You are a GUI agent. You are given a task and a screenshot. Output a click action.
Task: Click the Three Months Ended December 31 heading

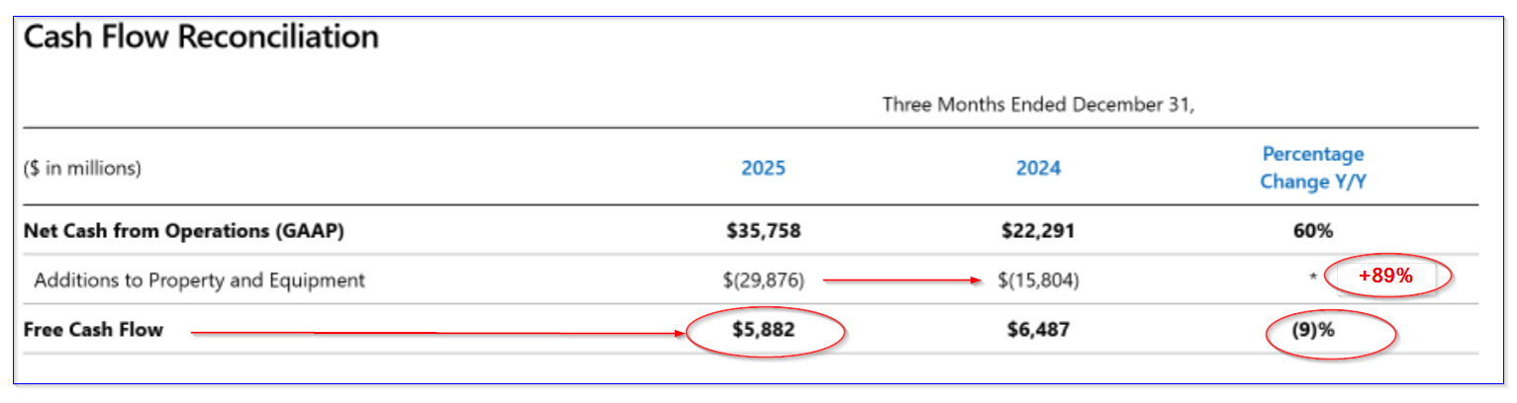pos(1038,105)
